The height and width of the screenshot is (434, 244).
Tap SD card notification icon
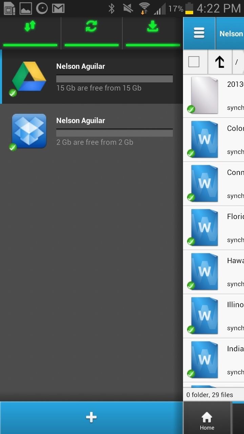pyautogui.click(x=9, y=8)
